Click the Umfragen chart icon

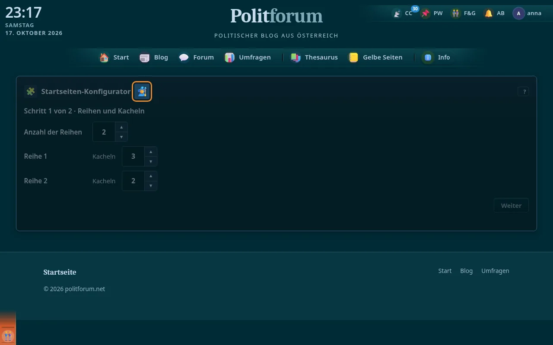pyautogui.click(x=230, y=57)
